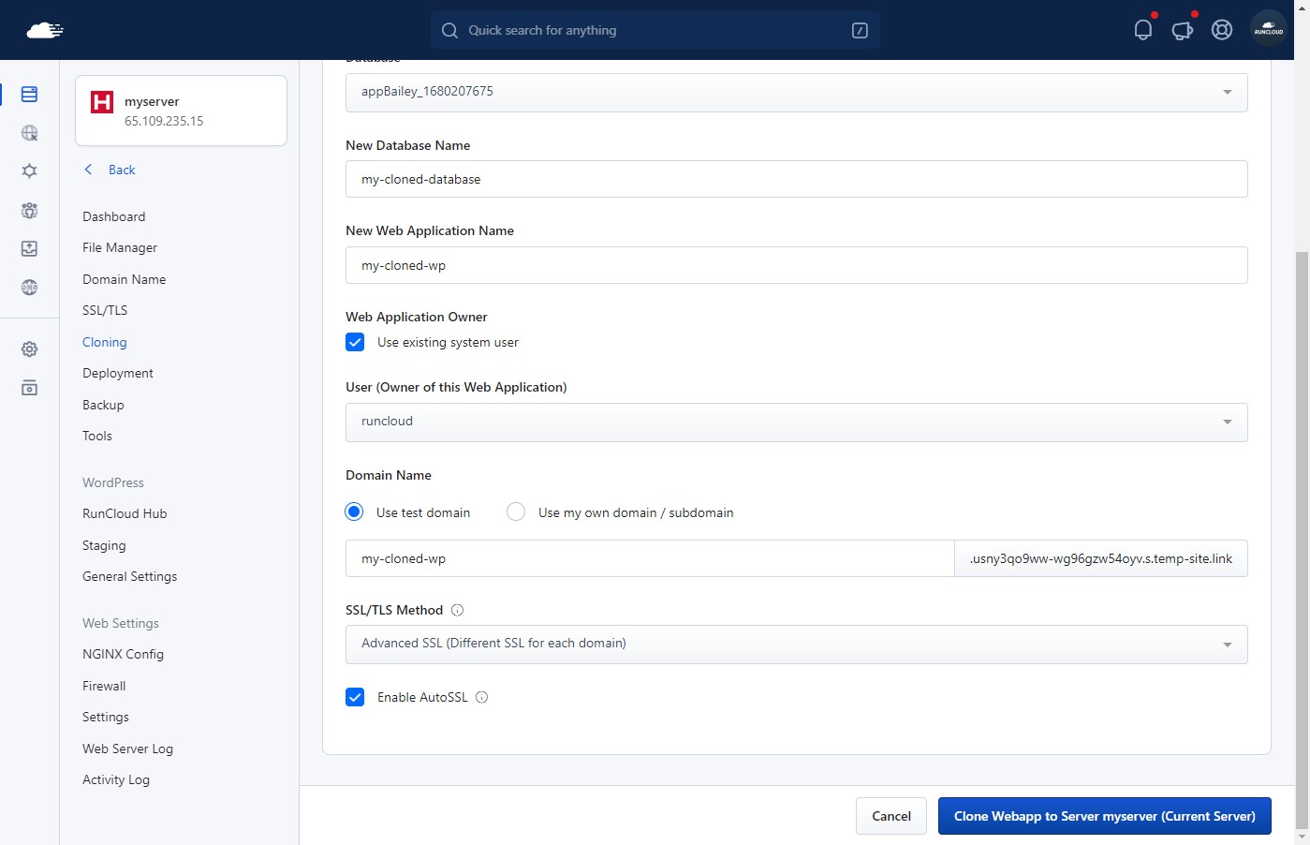This screenshot has height=845, width=1310.
Task: Click info icon beside SSL/TLS Method
Action: 457,610
